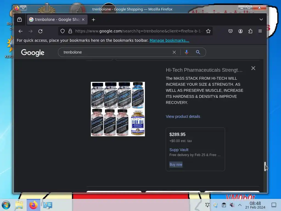281x211 pixels.
Task: Click show desktop button in tray
Action: click(x=274, y=205)
